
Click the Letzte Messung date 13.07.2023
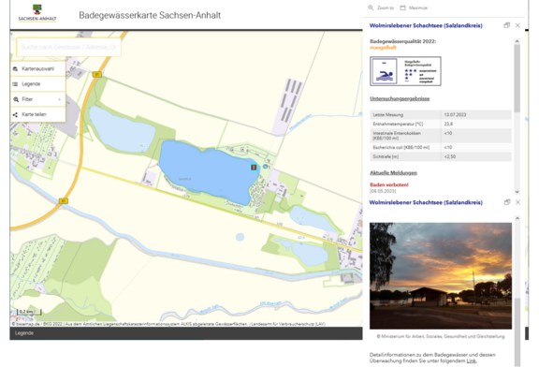pos(455,114)
